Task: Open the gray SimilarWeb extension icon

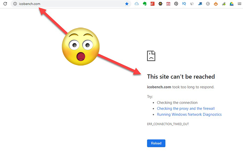Action: point(192,4)
